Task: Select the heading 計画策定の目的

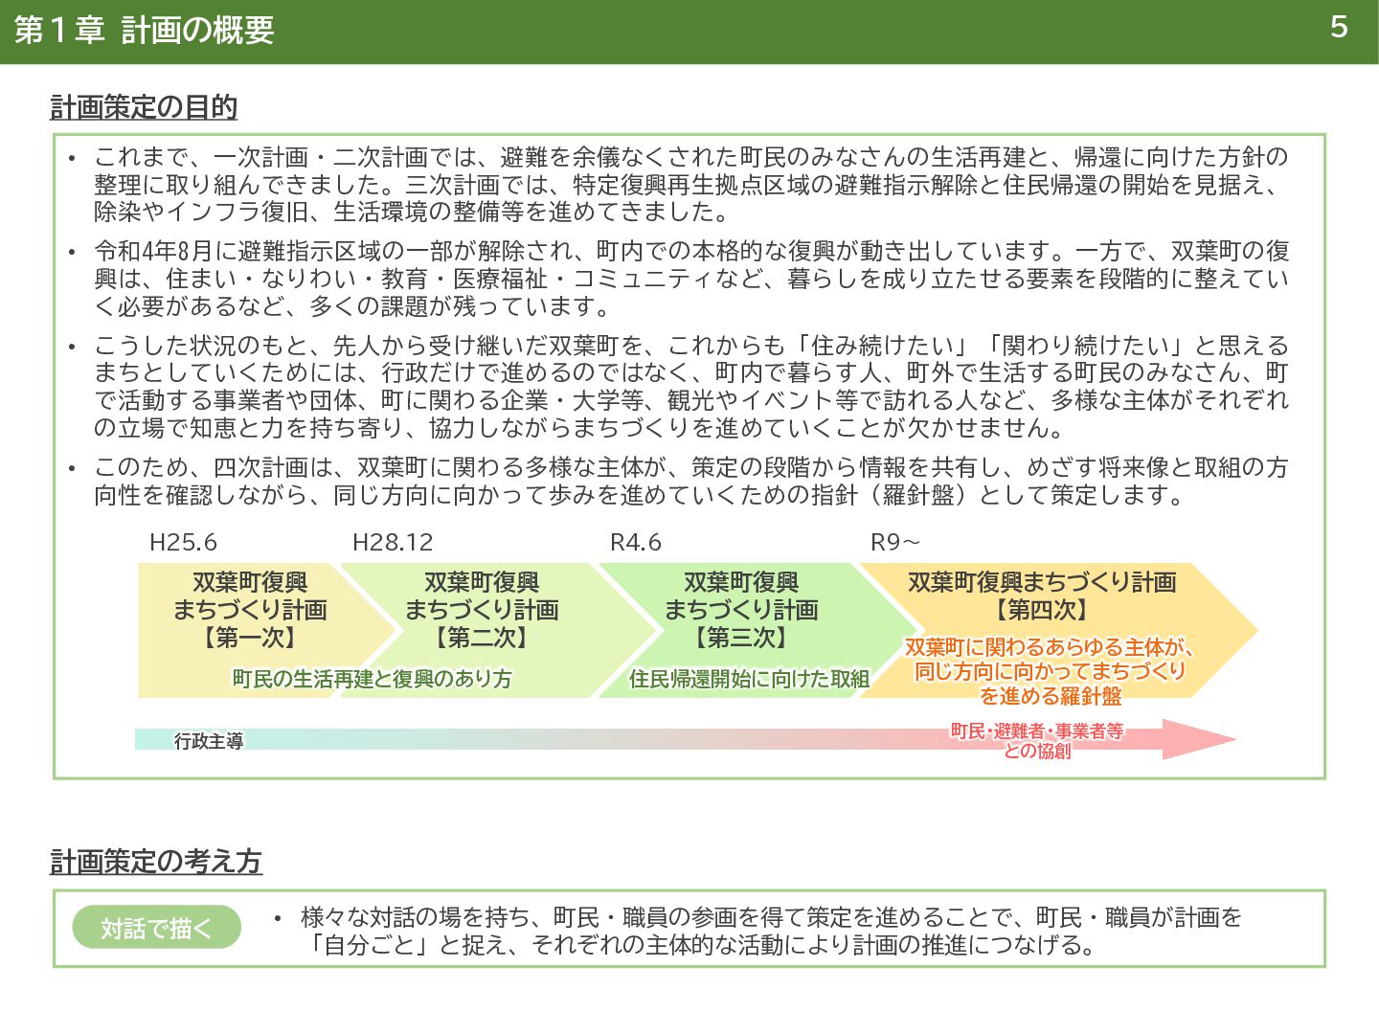Action: tap(144, 107)
